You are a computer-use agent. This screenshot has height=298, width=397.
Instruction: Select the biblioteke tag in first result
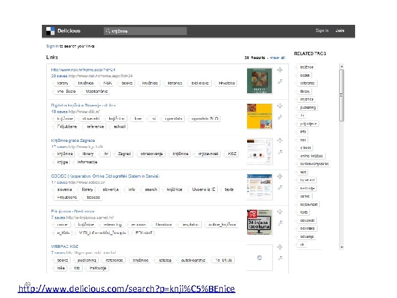199,83
